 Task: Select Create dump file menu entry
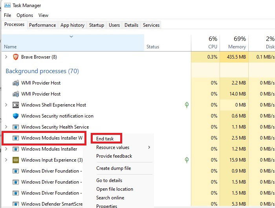point(114,168)
